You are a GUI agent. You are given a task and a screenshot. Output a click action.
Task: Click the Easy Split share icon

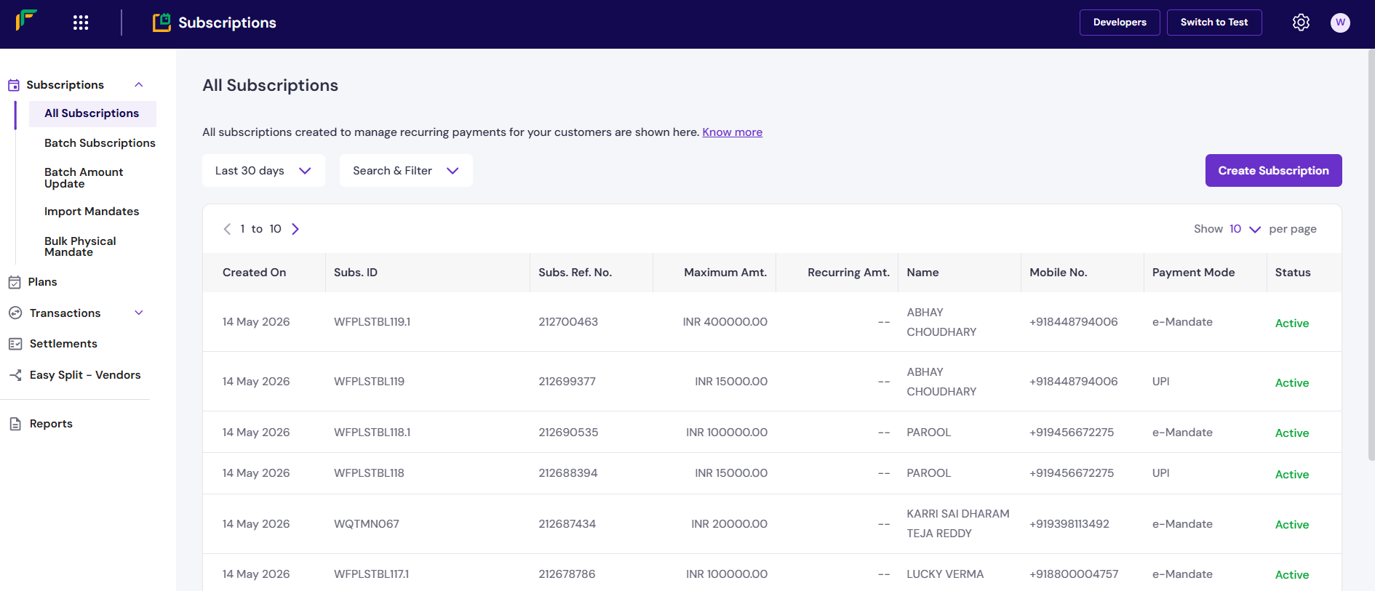15,375
